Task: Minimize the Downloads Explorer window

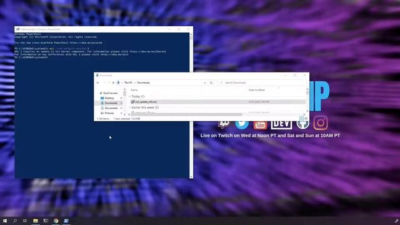Action: tap(286, 75)
